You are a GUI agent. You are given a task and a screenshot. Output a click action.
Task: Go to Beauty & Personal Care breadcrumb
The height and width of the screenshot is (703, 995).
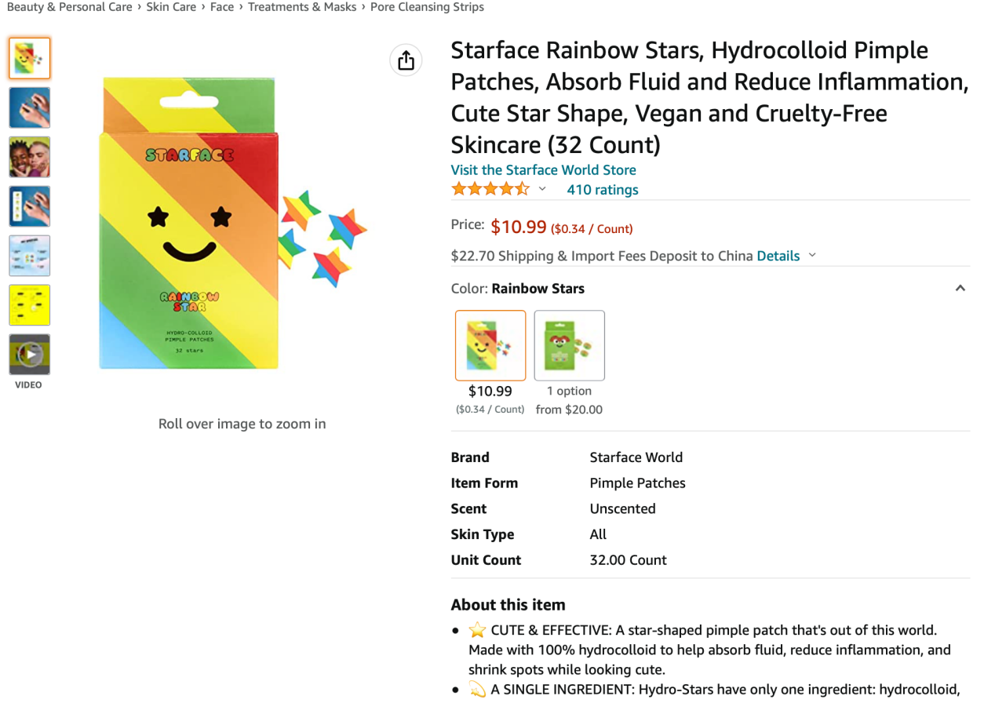coord(69,7)
